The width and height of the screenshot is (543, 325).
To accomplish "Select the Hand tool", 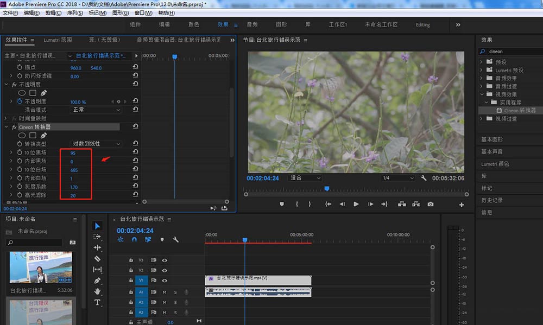I will pyautogui.click(x=97, y=291).
